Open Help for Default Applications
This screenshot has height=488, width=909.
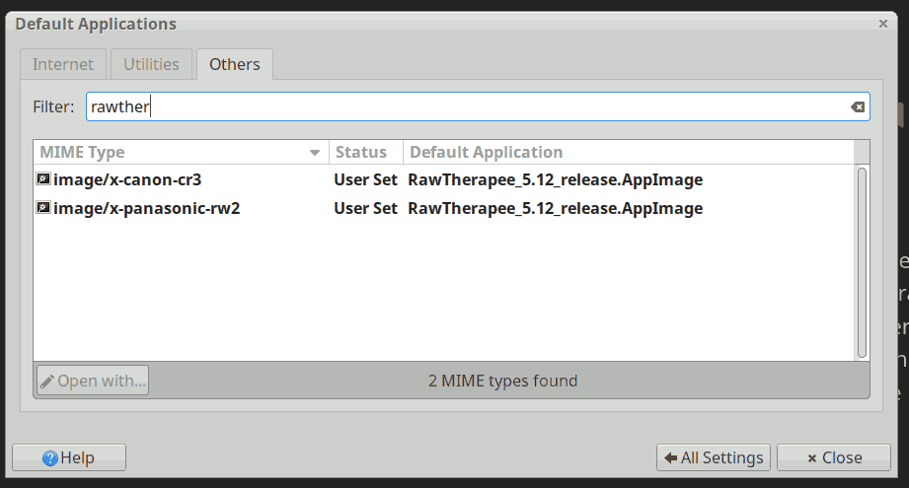68,457
